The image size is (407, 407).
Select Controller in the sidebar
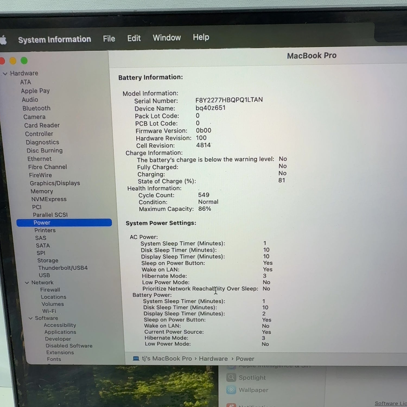coord(39,134)
